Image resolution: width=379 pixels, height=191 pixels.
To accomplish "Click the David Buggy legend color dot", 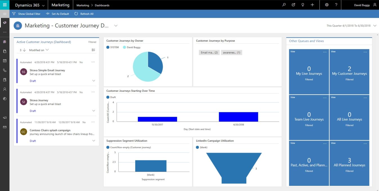I will coord(124,47).
